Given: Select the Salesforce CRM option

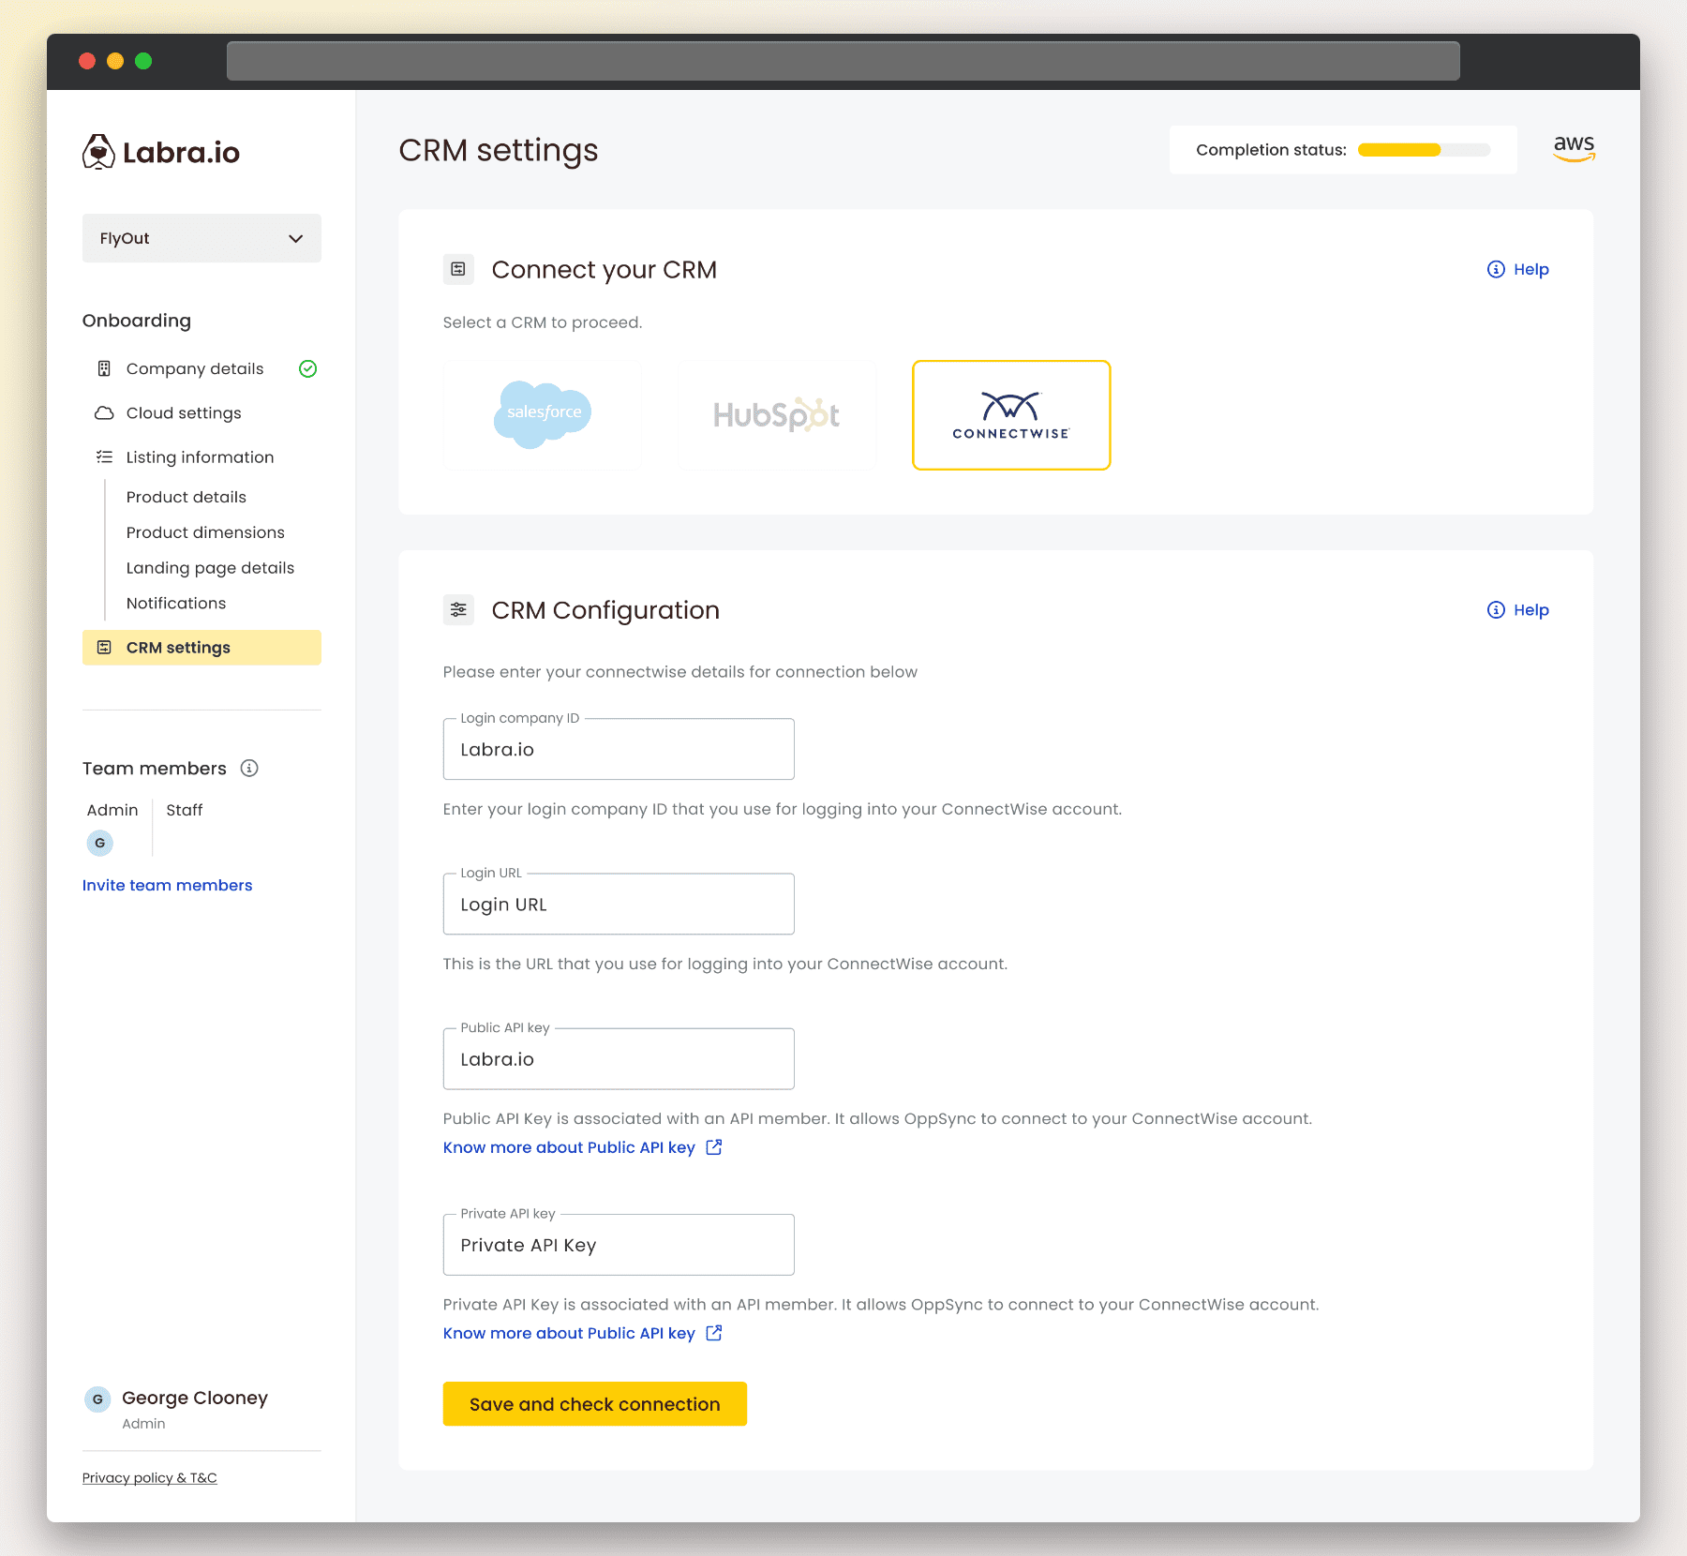Looking at the screenshot, I should [543, 415].
